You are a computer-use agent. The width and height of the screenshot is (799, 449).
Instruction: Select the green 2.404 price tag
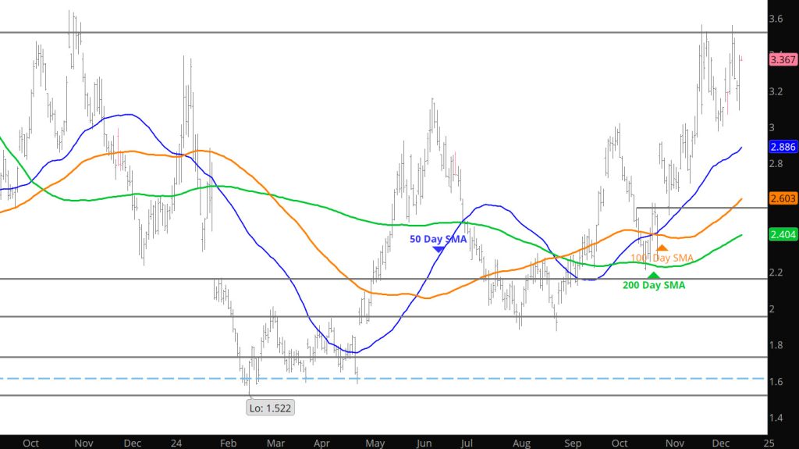point(779,233)
